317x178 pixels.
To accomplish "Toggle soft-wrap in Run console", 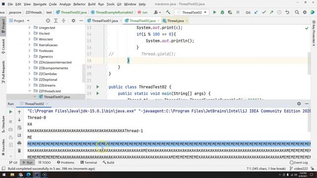I will pos(19,128).
